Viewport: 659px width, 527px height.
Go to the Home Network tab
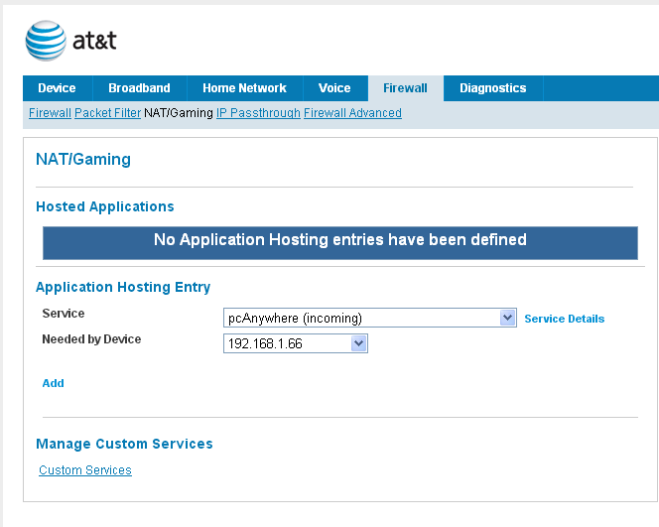(244, 88)
